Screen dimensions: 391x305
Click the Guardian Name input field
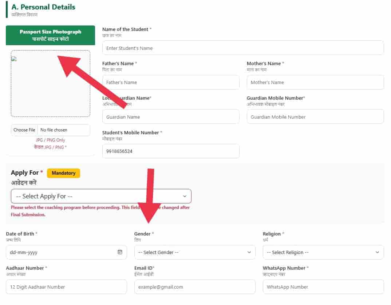click(x=171, y=117)
